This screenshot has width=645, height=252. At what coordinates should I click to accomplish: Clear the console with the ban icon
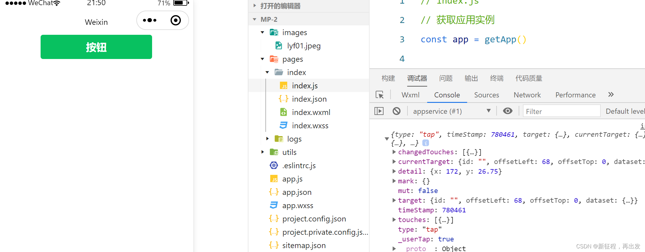397,111
